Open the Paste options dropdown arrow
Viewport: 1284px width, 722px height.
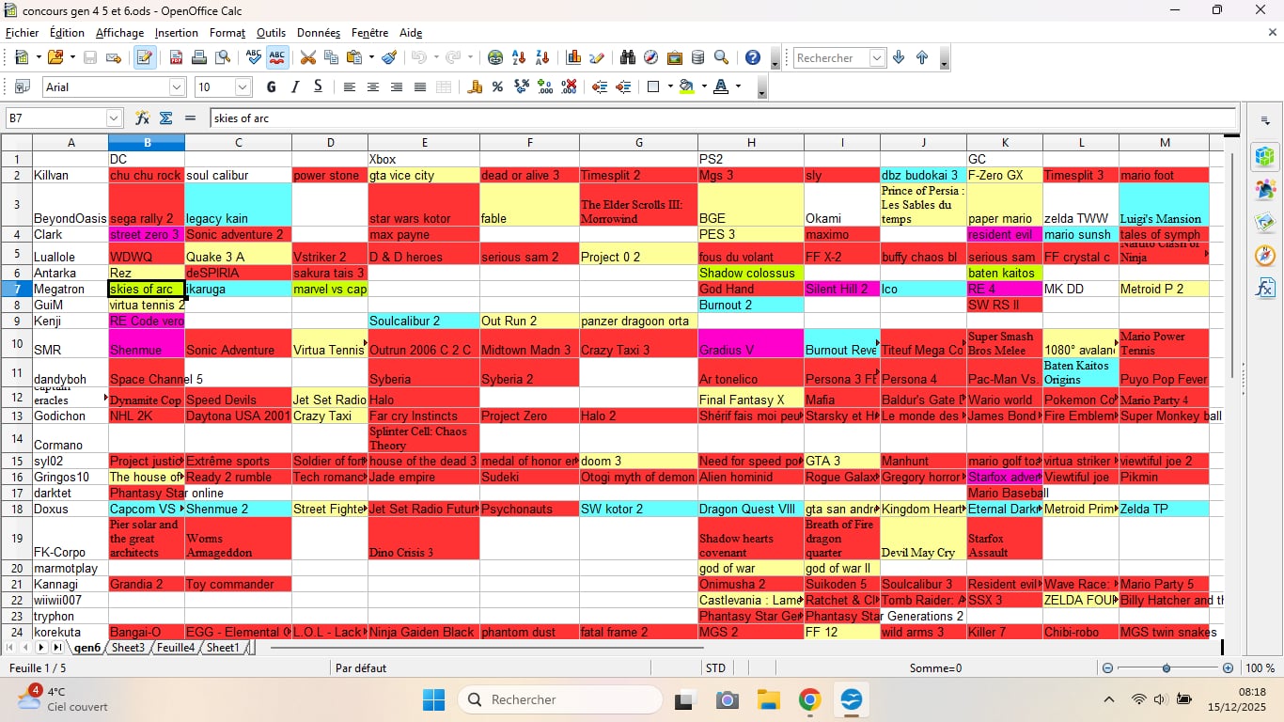(x=371, y=57)
